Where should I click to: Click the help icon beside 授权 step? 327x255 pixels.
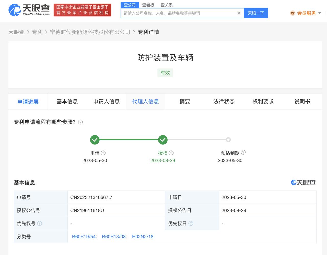tap(171, 153)
